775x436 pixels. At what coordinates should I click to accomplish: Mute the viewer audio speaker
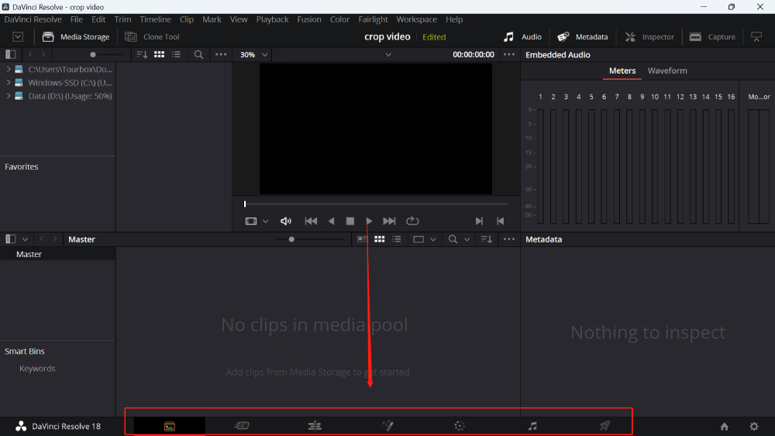tap(286, 221)
